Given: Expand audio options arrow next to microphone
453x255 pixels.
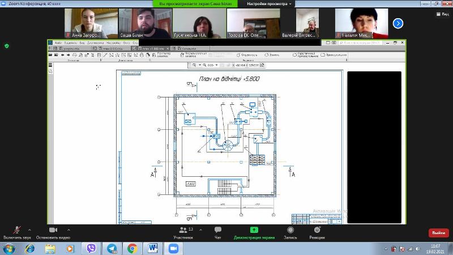Looking at the screenshot, I should tap(29, 230).
